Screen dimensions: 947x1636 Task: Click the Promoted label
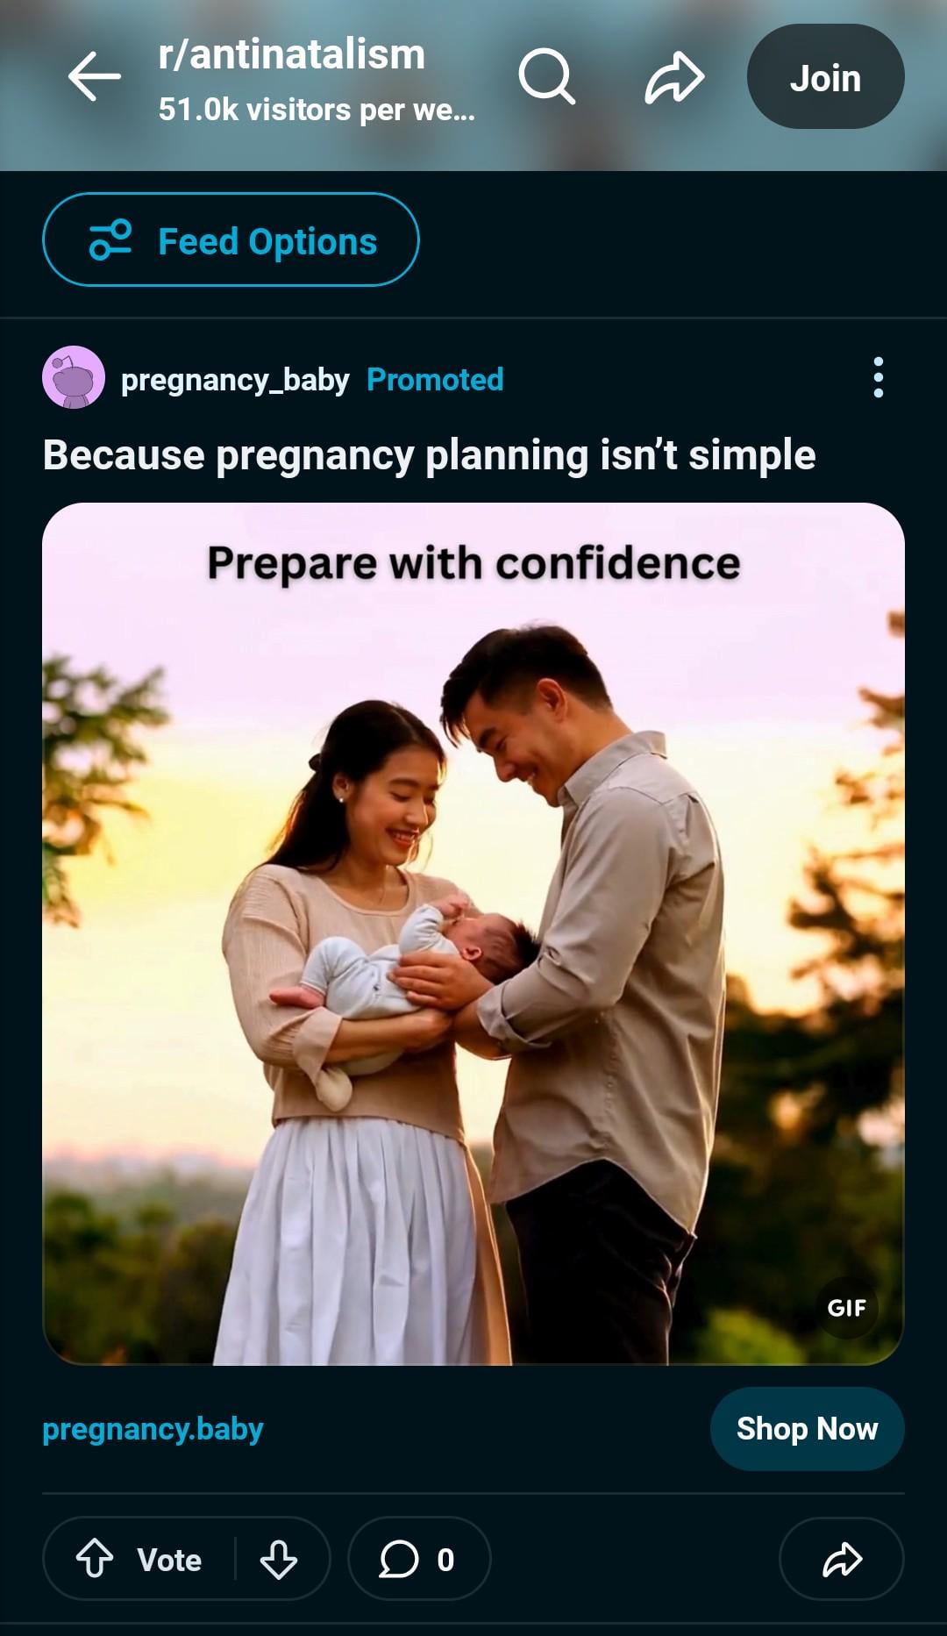tap(435, 380)
